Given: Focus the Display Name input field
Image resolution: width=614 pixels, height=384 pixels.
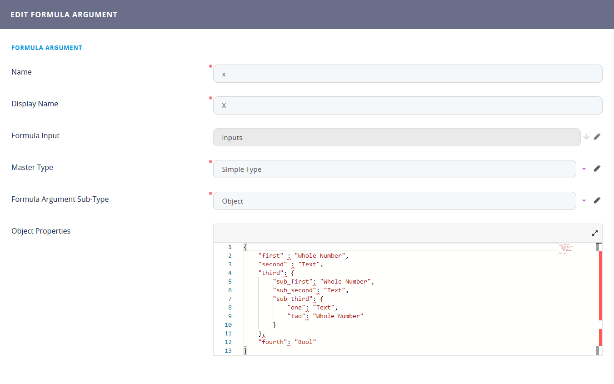Looking at the screenshot, I should (407, 105).
